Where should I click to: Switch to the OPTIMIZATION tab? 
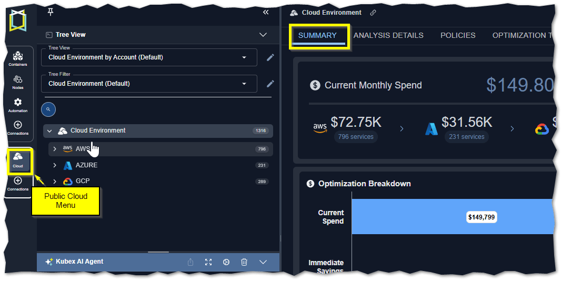(x=523, y=35)
